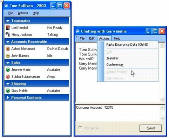This screenshot has width=169, height=138.
Task: Open File menu in chat window
Action: click(x=82, y=38)
